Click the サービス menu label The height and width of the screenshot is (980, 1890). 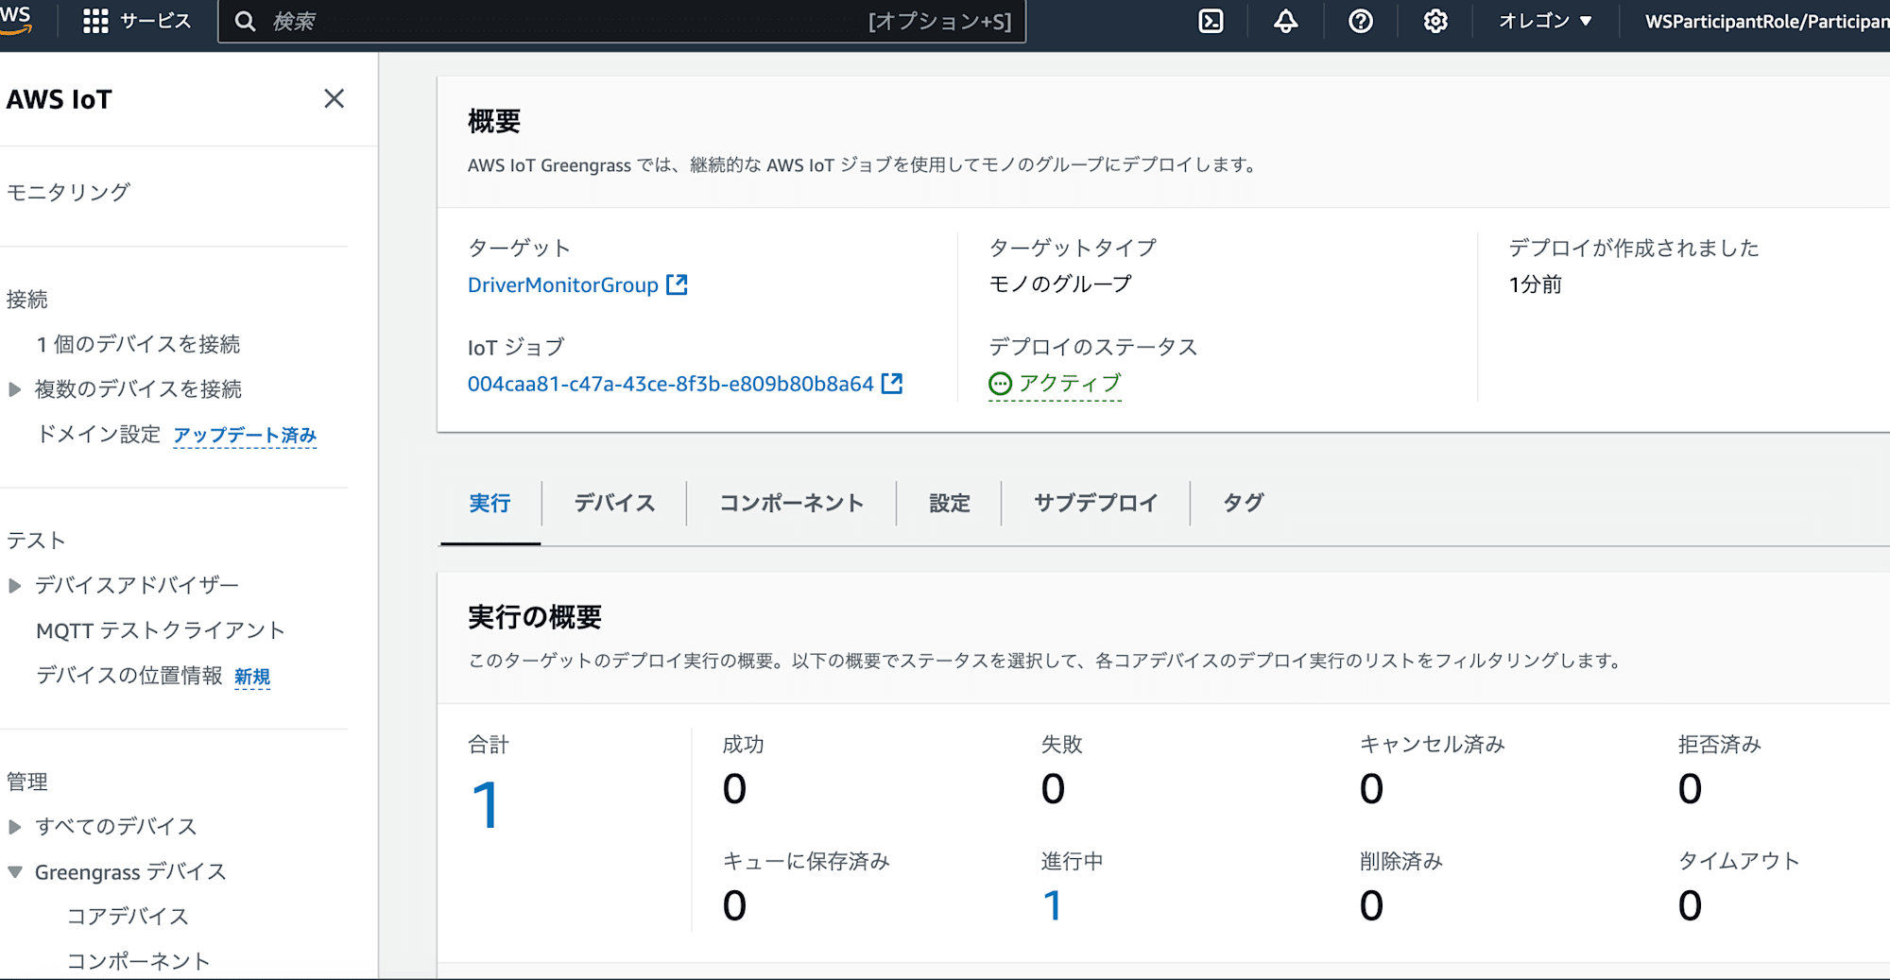(155, 21)
